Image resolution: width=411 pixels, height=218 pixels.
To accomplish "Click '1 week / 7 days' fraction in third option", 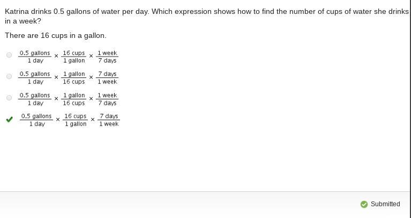I will tap(107, 99).
